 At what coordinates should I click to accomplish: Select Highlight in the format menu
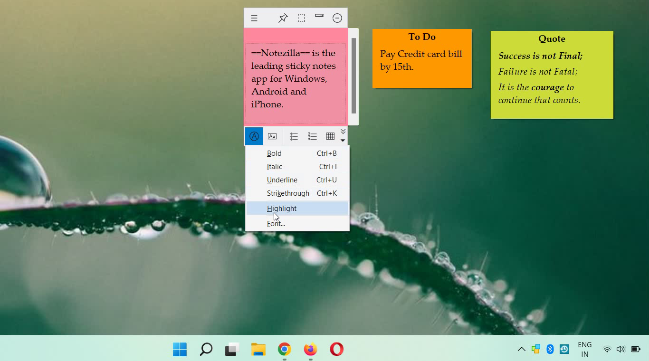click(297, 208)
